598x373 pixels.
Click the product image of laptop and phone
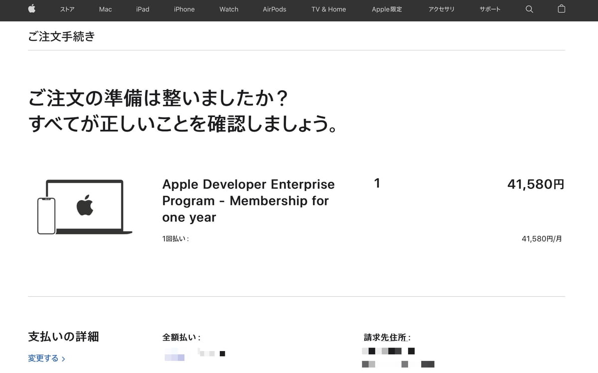pyautogui.click(x=85, y=207)
